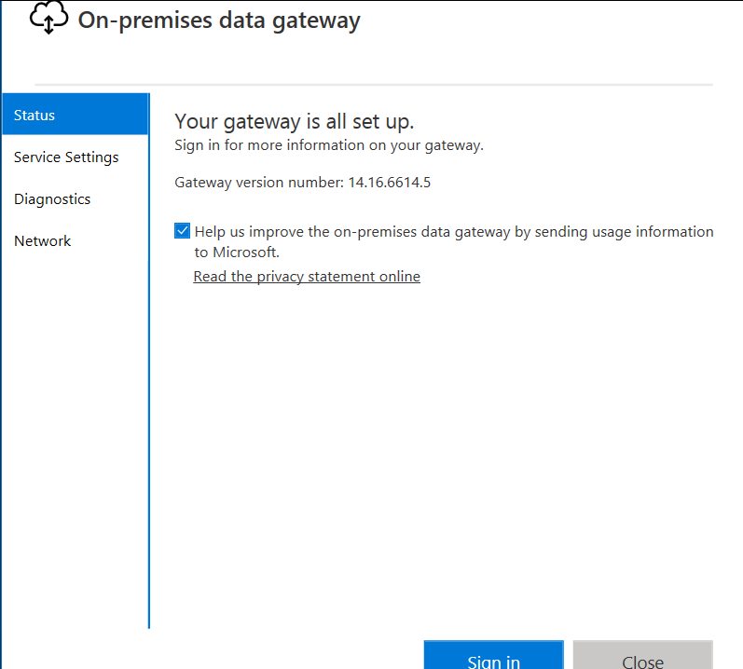Uncheck the usage information checkbox
This screenshot has height=669, width=743.
pyautogui.click(x=183, y=231)
